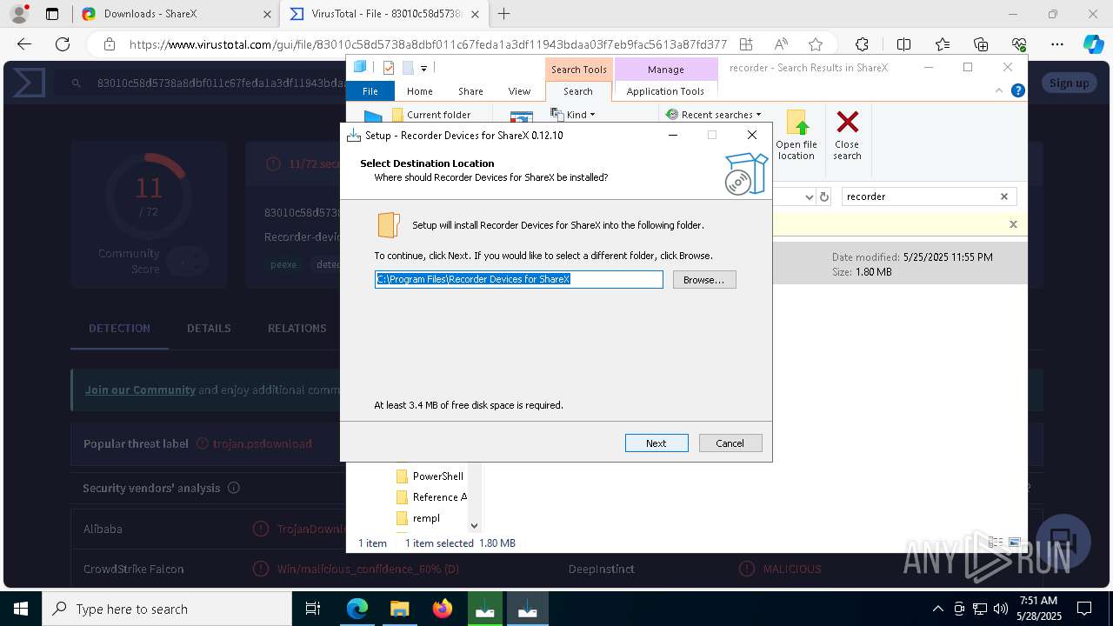Cancel the Recorder Devices setup
Image resolution: width=1113 pixels, height=626 pixels.
click(730, 443)
